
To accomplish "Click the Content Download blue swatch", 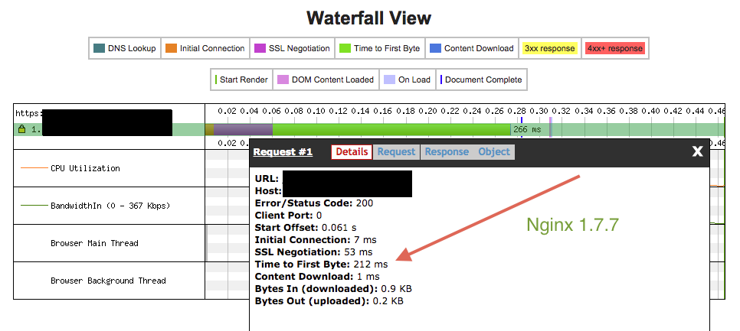I will point(435,48).
